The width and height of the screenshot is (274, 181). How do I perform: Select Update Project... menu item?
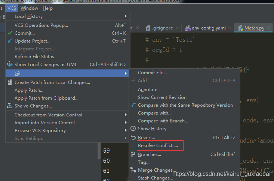click(68, 41)
